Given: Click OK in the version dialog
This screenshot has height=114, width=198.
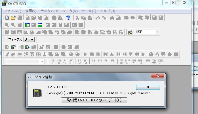Looking at the screenshot, I should tap(148, 87).
